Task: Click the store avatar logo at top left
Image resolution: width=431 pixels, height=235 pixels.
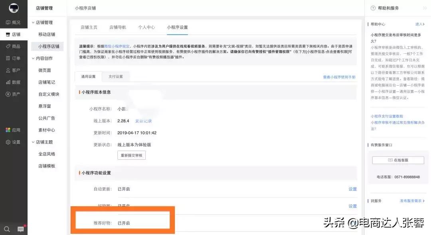Action: pyautogui.click(x=14, y=8)
